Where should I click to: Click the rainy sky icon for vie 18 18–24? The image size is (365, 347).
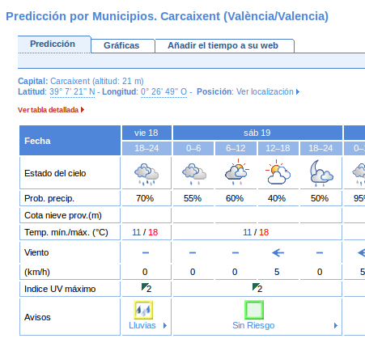[x=146, y=174]
